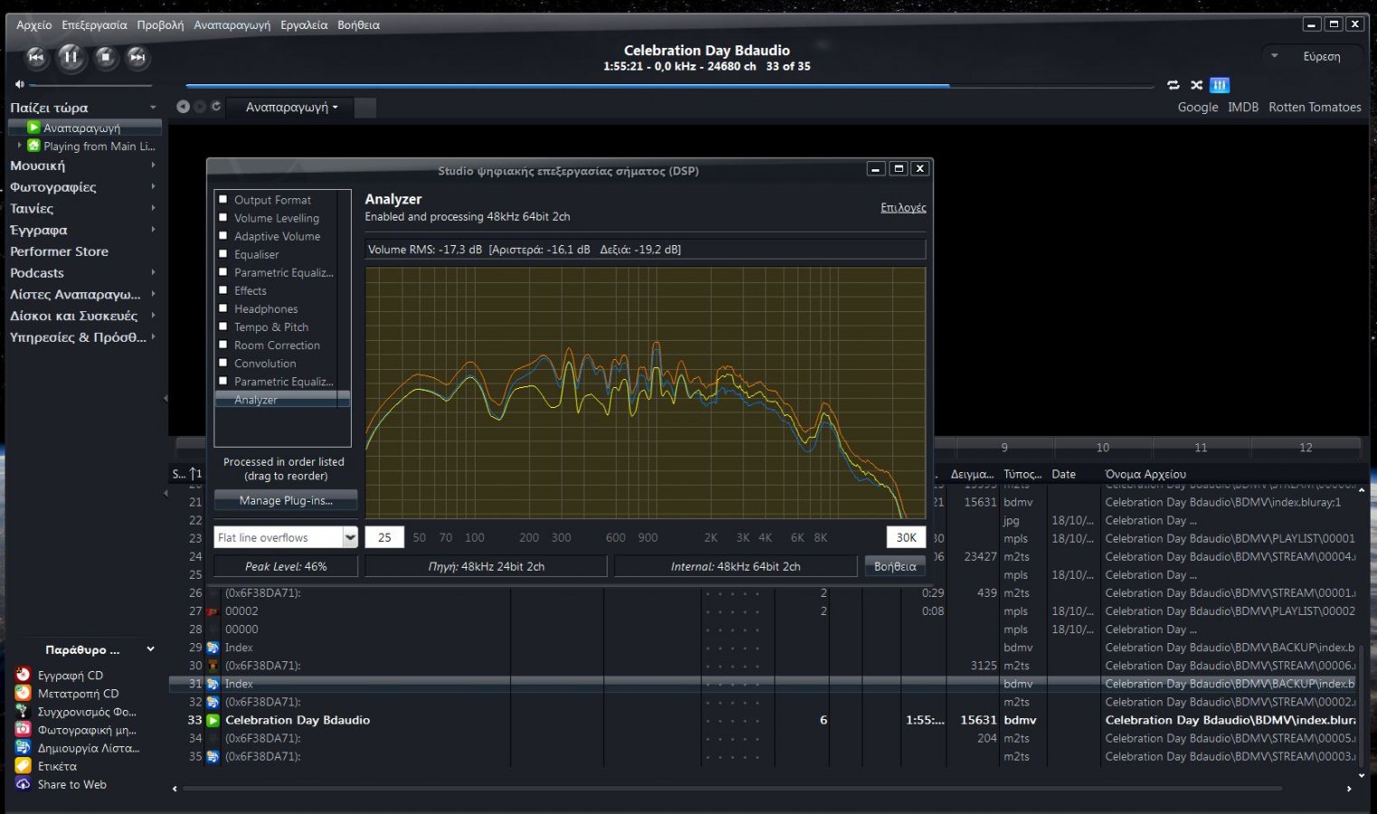
Task: Check the Headphones checkbox
Action: tap(223, 308)
